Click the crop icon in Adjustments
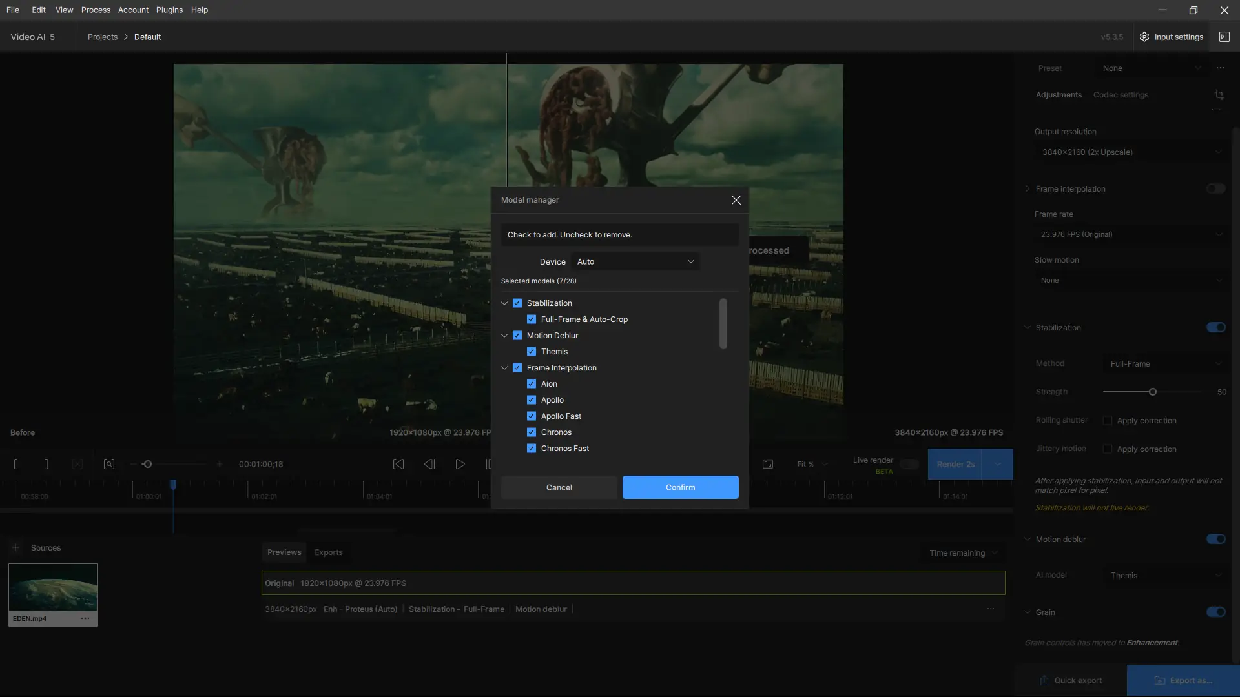Image resolution: width=1240 pixels, height=697 pixels. (1219, 95)
